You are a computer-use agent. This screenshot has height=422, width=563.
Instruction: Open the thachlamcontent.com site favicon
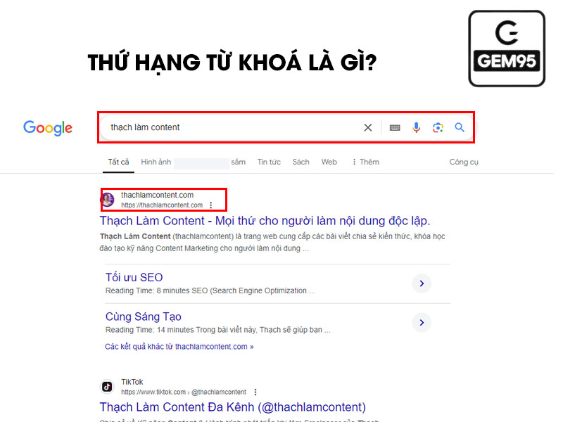107,200
